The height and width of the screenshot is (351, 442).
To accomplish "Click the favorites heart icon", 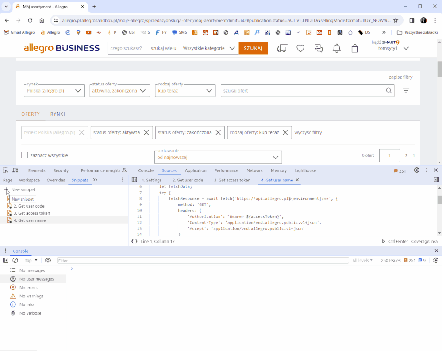I will pyautogui.click(x=300, y=49).
